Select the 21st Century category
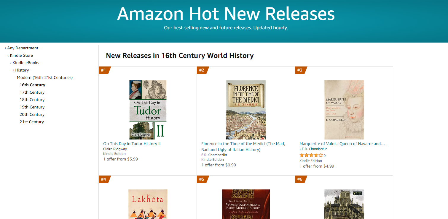The image size is (448, 219). click(32, 122)
